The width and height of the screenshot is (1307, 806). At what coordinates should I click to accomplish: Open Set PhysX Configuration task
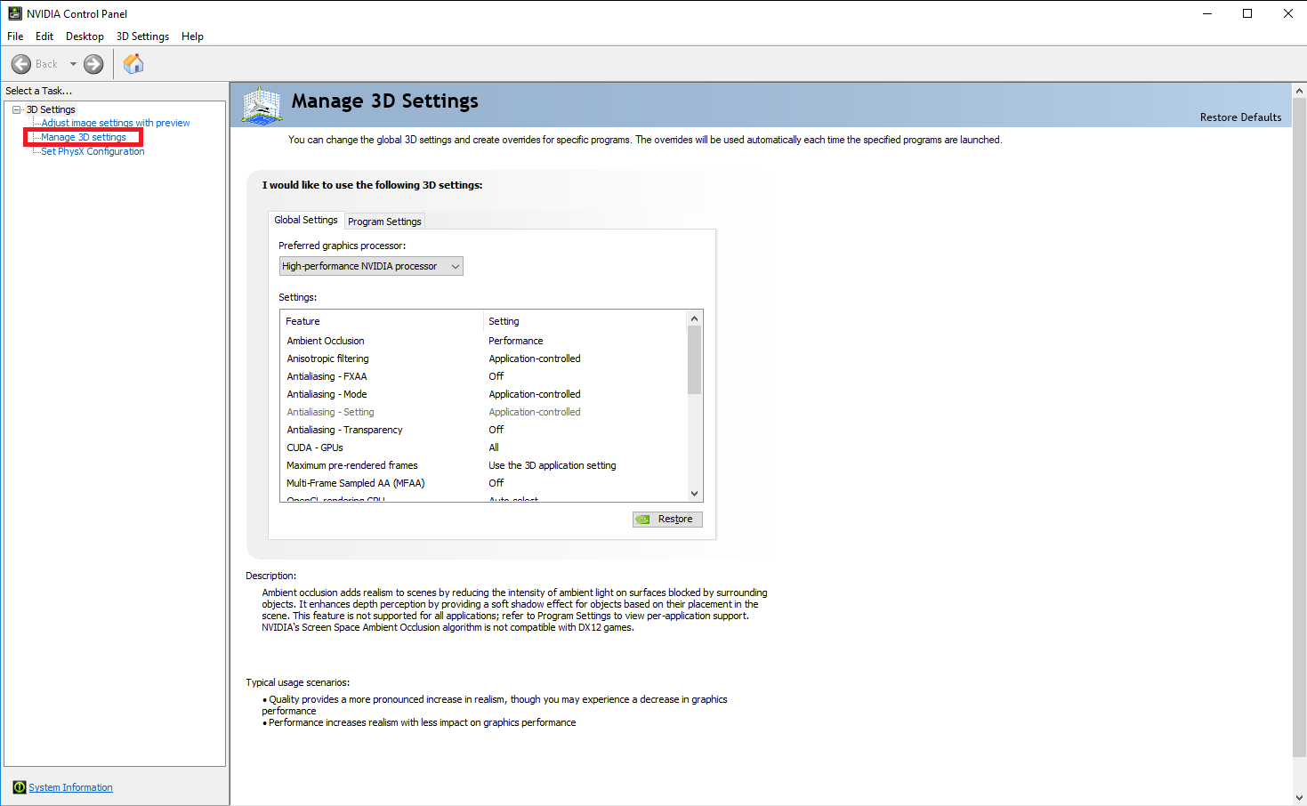pos(93,151)
